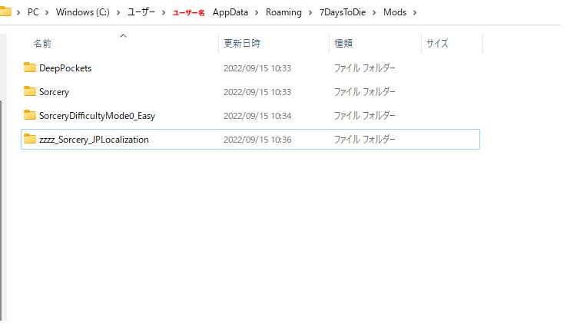Click the sort direction arrow above 名前
The image size is (570, 323).
click(x=123, y=35)
